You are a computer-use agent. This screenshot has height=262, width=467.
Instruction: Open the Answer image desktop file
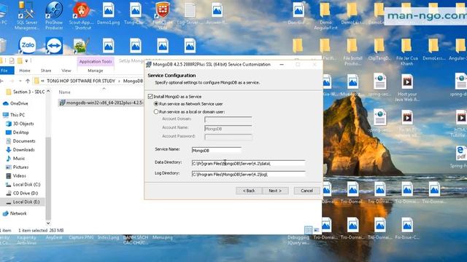[217, 13]
